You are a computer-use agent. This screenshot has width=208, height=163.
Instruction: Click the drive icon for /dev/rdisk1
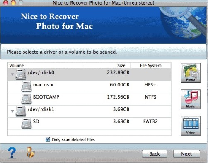(x=21, y=111)
